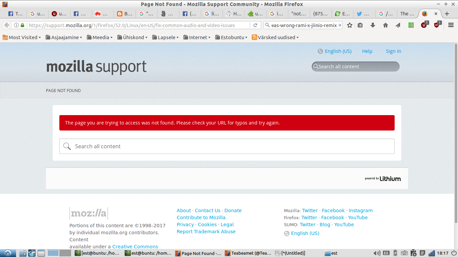
Task: Open the Contribute to Mozilla link
Action: 201,218
